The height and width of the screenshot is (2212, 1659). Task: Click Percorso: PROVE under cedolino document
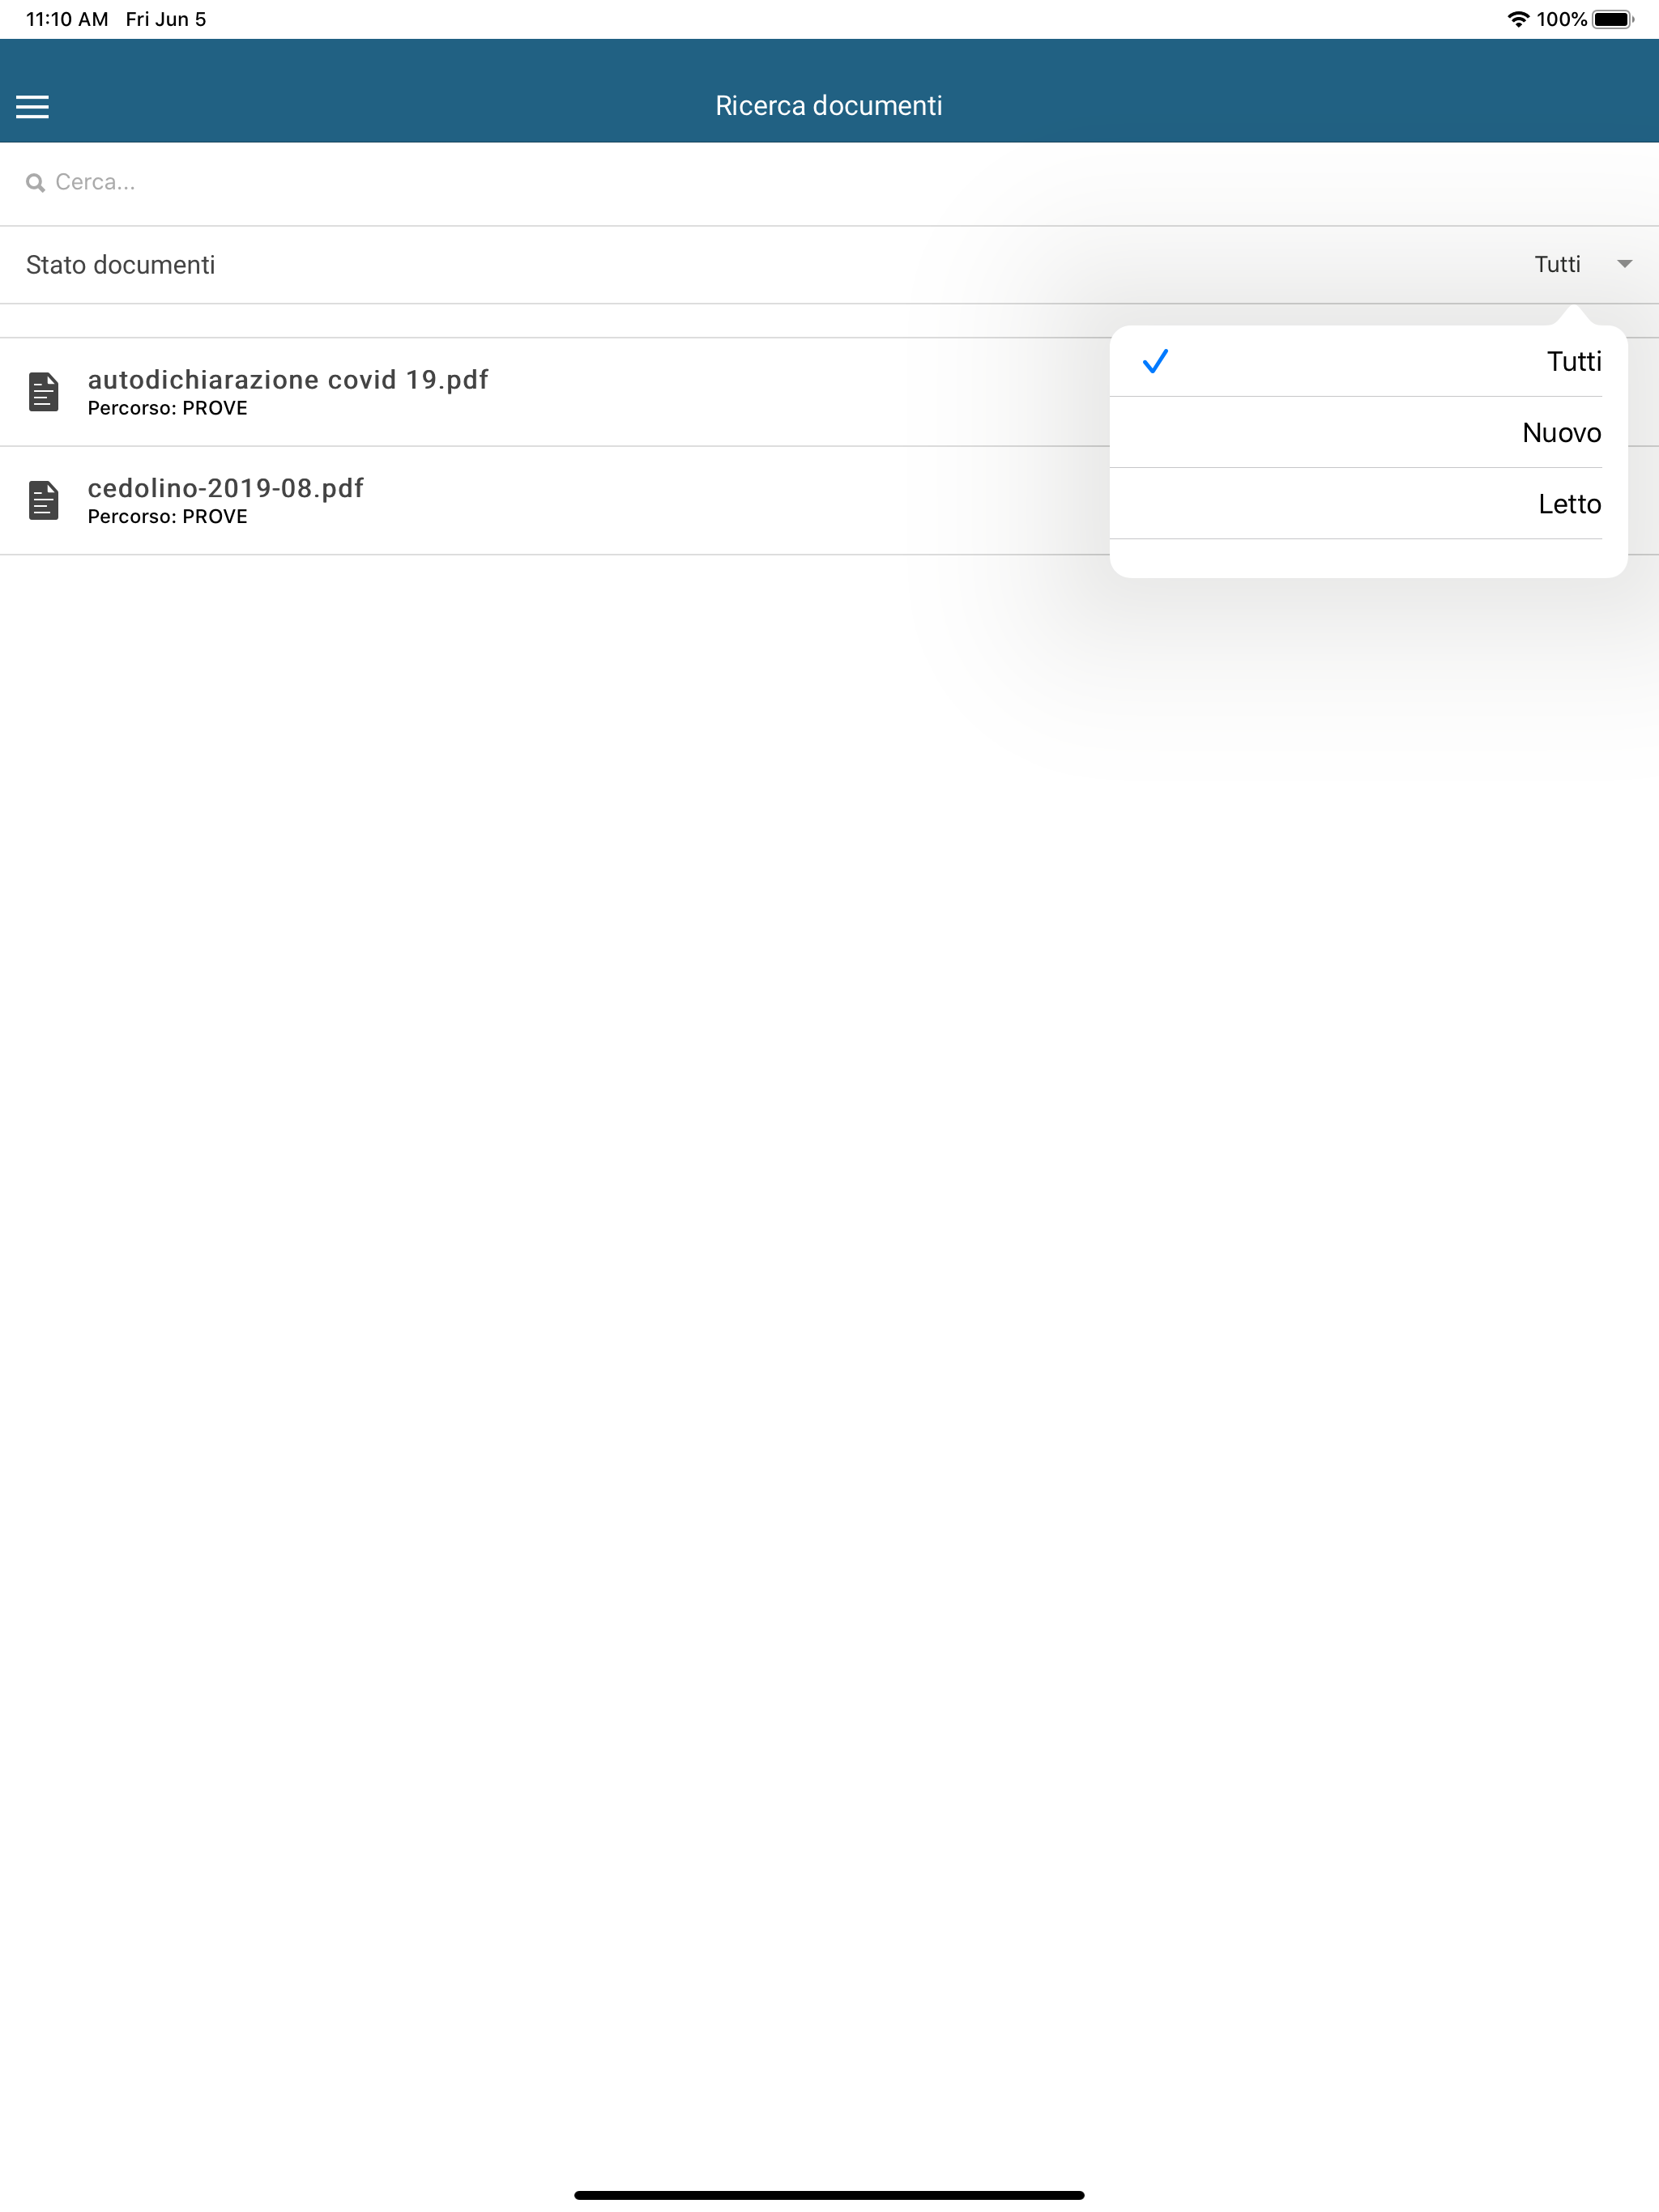point(167,516)
